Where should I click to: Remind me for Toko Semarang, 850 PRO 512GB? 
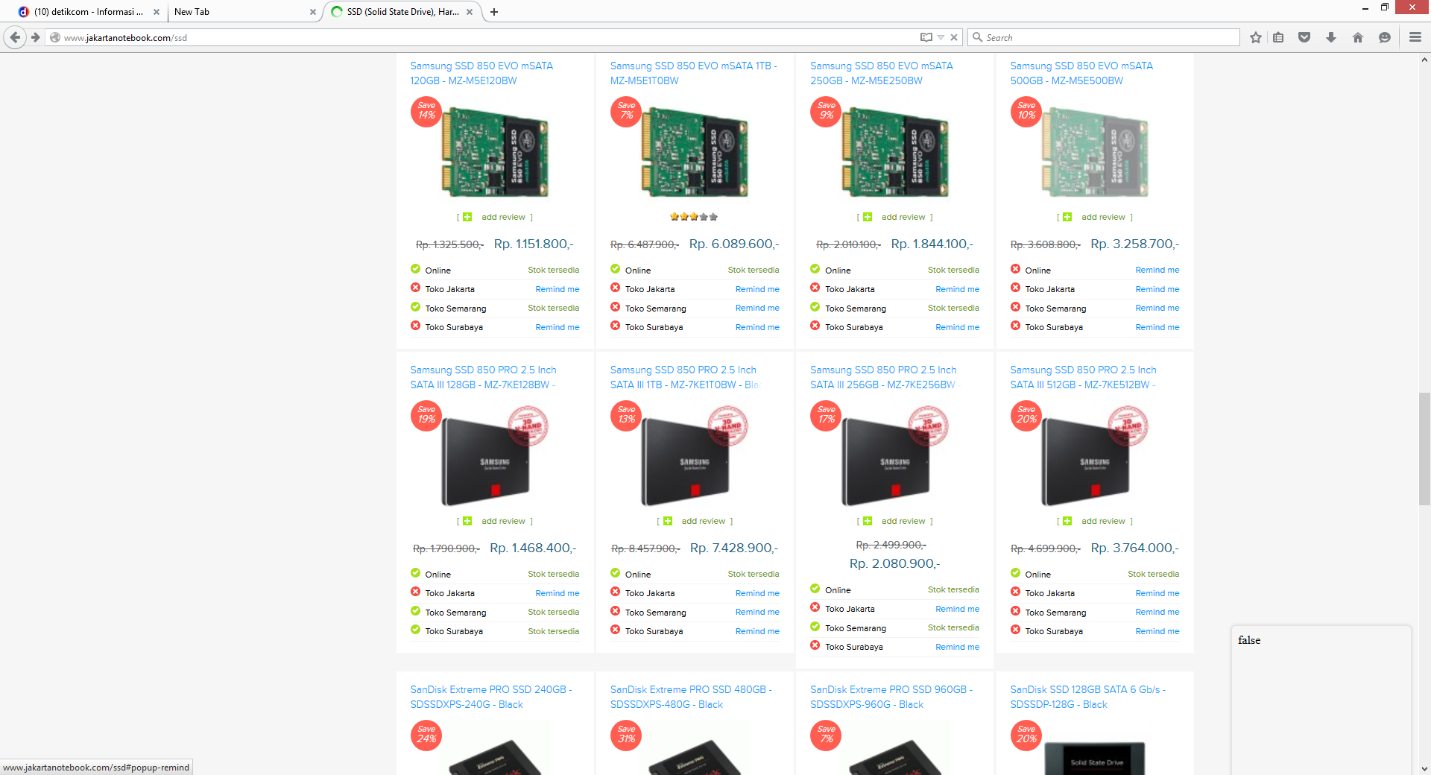click(x=1157, y=612)
